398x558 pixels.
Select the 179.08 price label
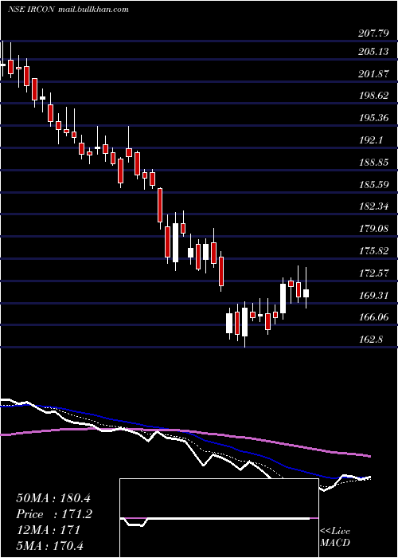[x=373, y=229]
